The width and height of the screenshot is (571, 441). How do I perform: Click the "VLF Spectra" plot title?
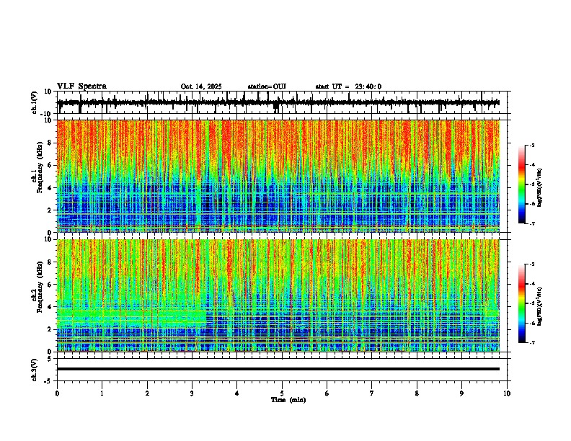(81, 86)
